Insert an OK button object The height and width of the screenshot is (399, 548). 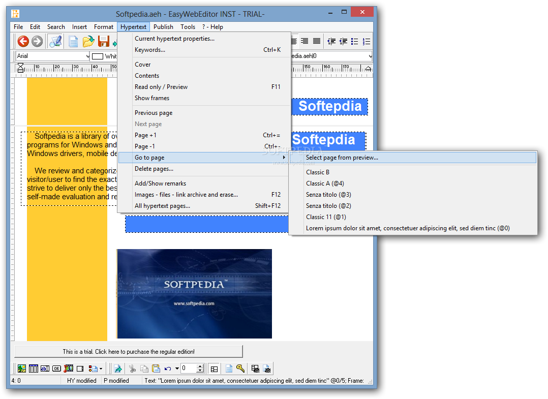(56, 369)
